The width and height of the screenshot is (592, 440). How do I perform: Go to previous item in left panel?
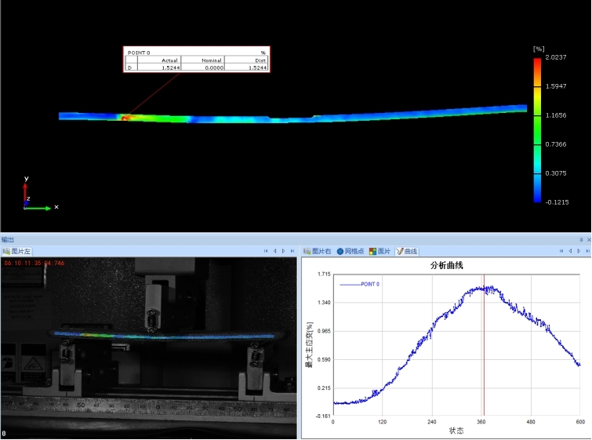click(x=274, y=251)
